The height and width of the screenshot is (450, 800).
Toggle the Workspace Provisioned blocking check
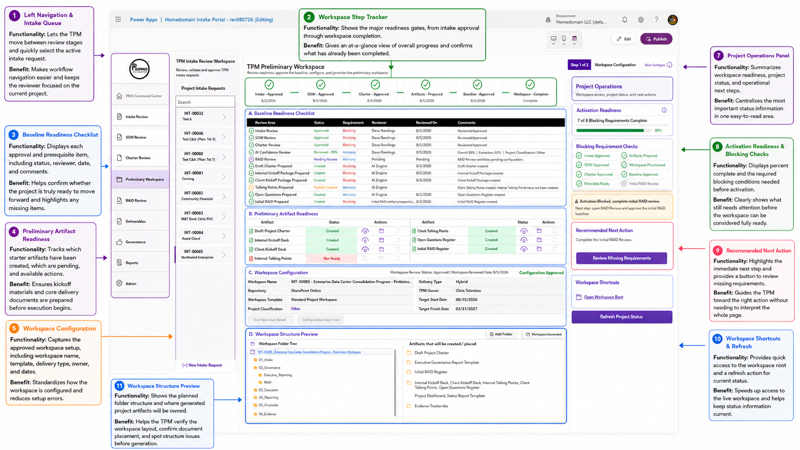click(x=624, y=165)
